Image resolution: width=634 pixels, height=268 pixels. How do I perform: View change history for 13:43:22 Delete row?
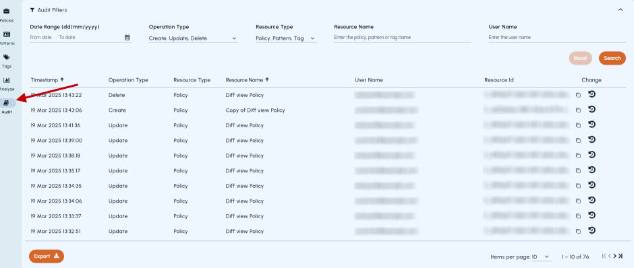coord(592,94)
